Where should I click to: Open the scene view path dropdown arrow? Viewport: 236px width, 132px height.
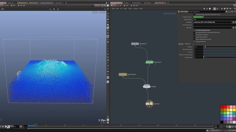click(93, 5)
